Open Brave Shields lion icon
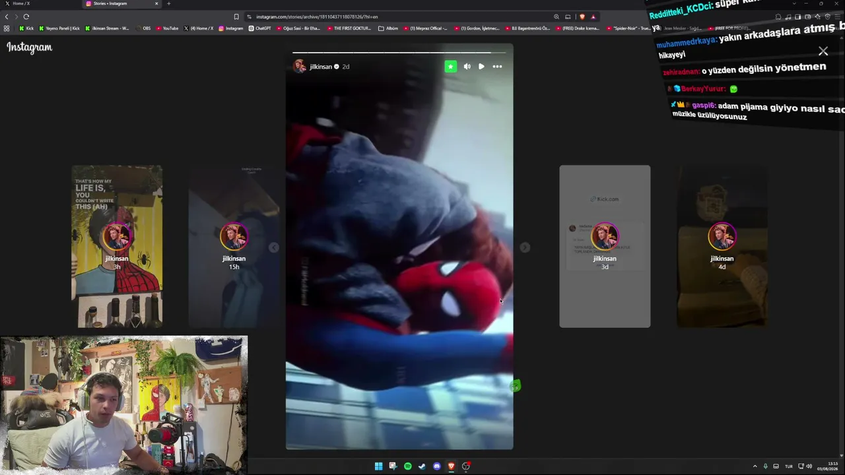 (582, 16)
